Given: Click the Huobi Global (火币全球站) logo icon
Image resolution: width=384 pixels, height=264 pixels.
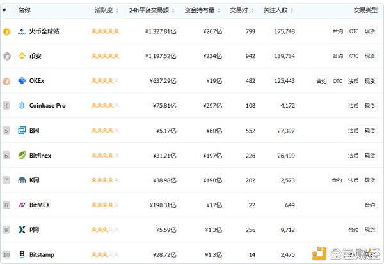Looking at the screenshot, I should 22,31.
